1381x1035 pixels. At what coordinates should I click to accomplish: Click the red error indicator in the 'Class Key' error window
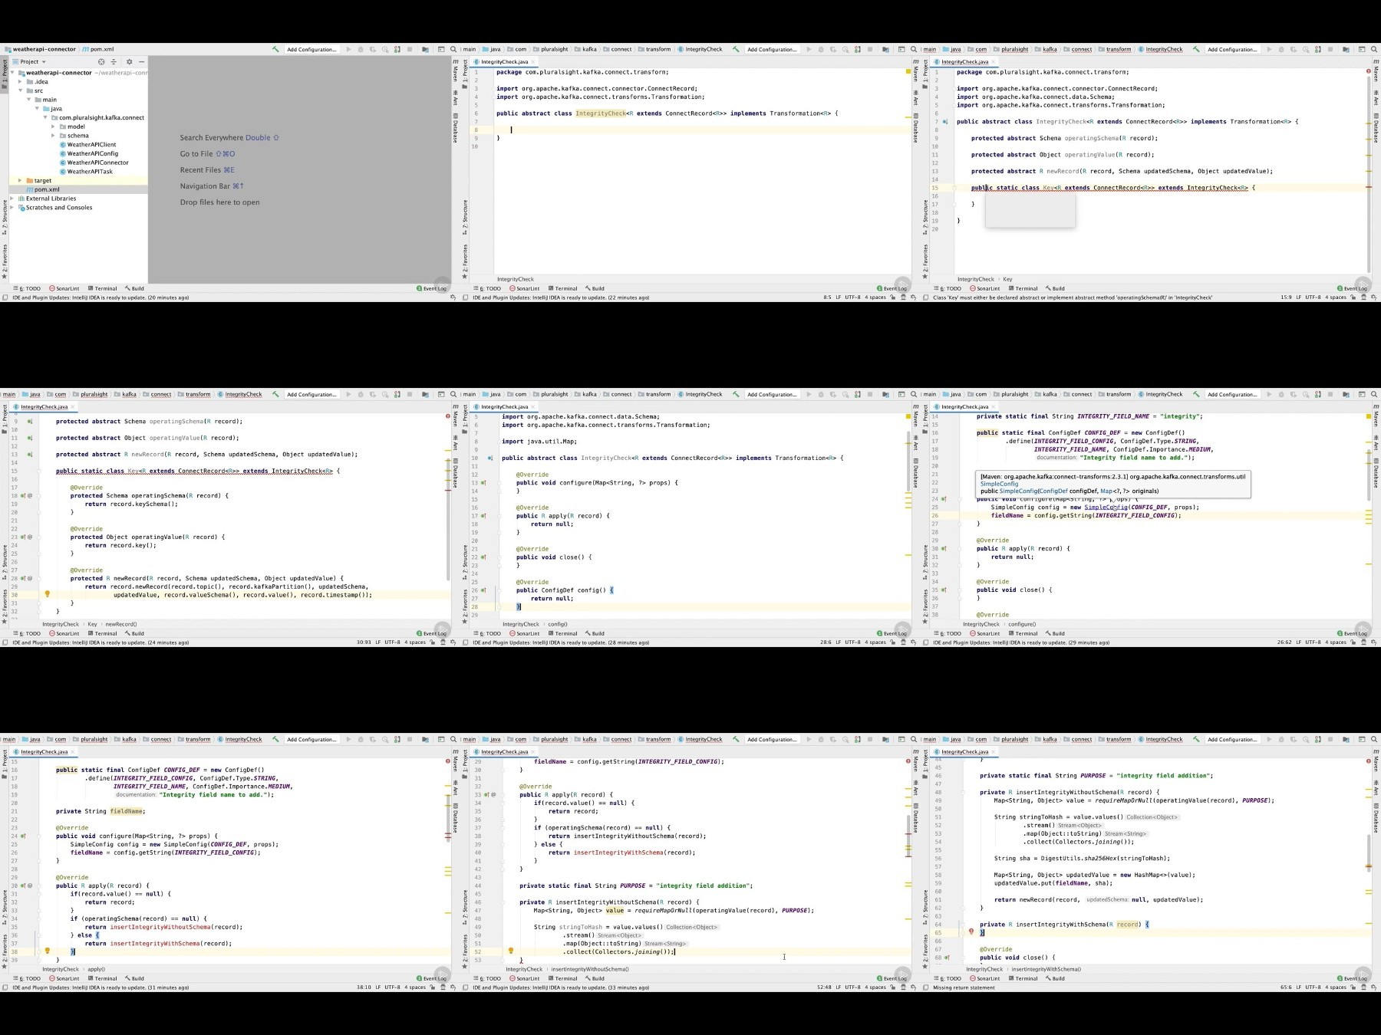(1368, 71)
